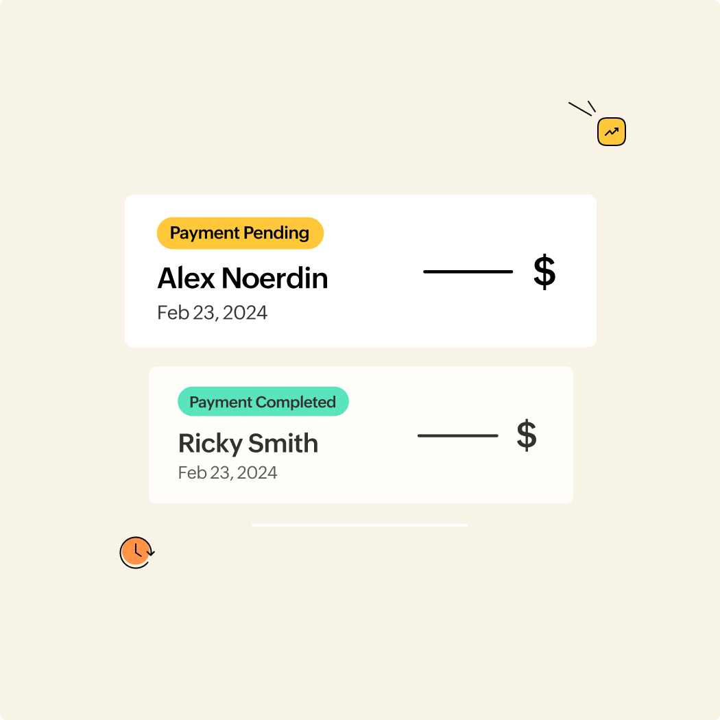Click the amount line on Ricky Smith card
720x720 pixels.
[x=458, y=435]
